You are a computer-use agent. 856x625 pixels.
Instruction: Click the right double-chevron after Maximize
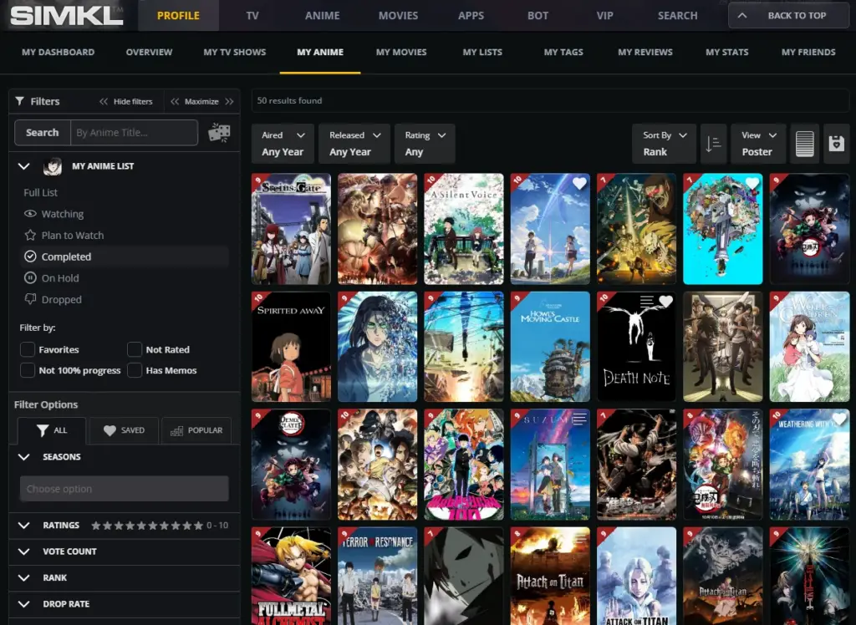click(229, 102)
